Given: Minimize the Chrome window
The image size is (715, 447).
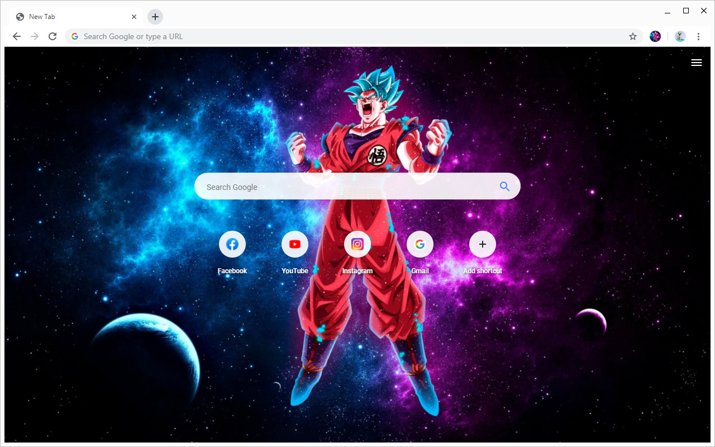Looking at the screenshot, I should [x=668, y=11].
